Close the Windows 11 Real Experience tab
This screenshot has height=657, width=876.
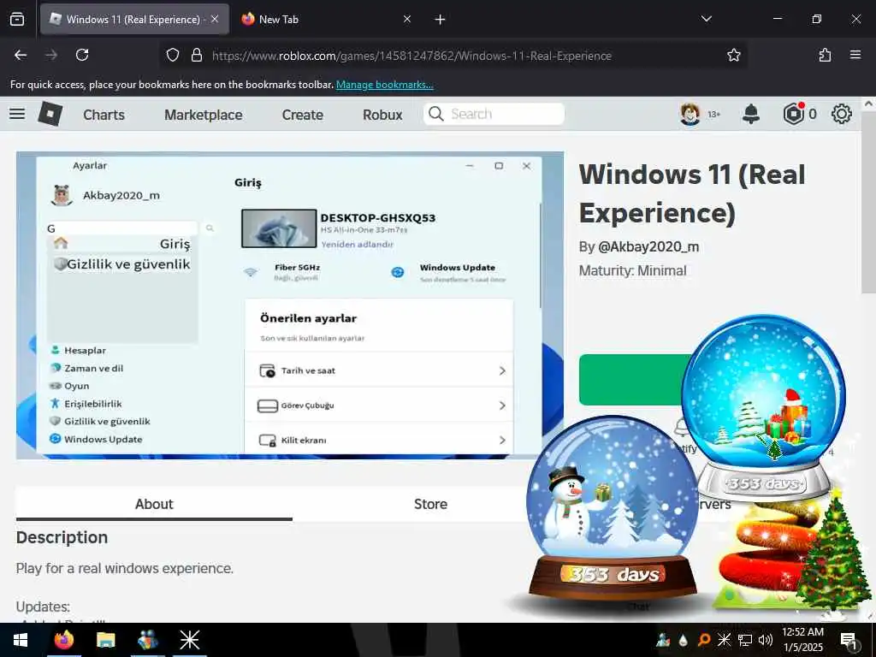point(215,19)
